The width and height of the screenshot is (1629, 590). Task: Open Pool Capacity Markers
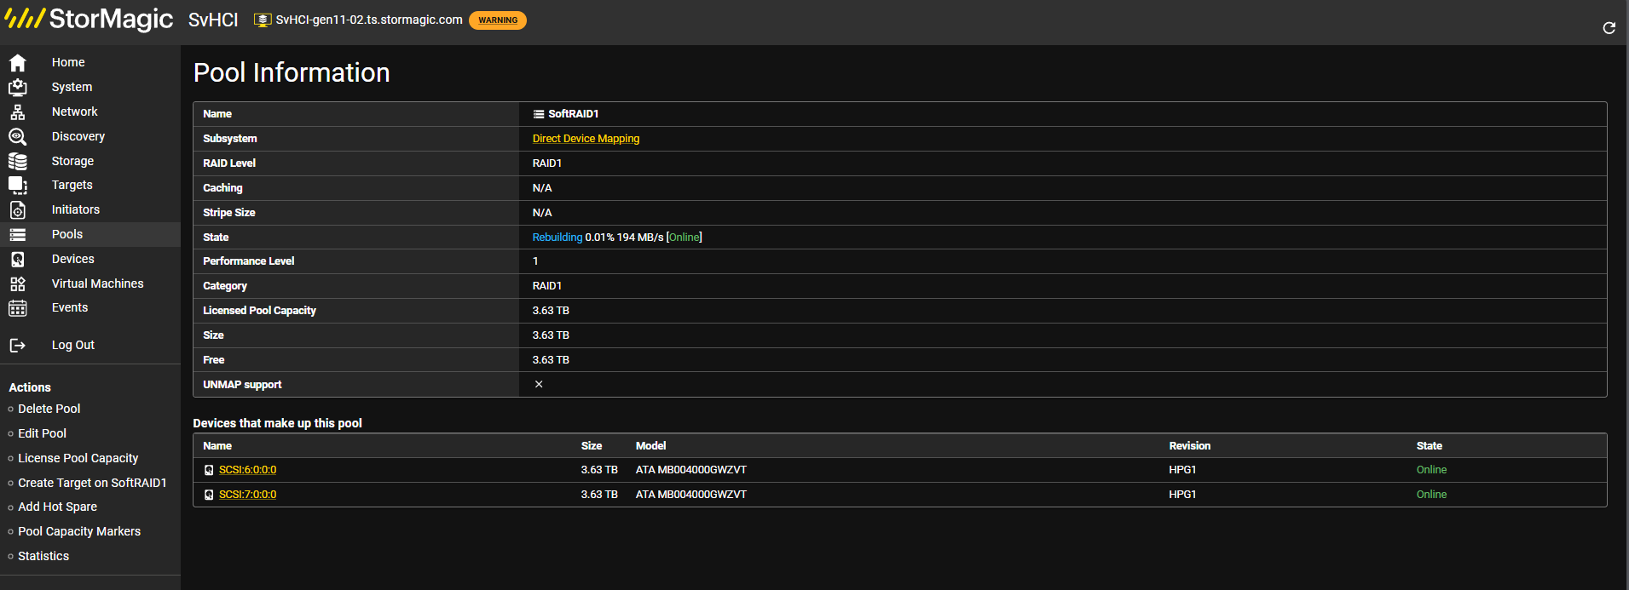[79, 531]
